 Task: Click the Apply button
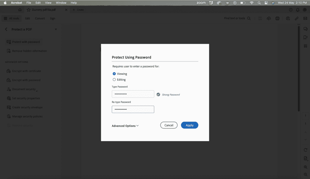(x=190, y=125)
